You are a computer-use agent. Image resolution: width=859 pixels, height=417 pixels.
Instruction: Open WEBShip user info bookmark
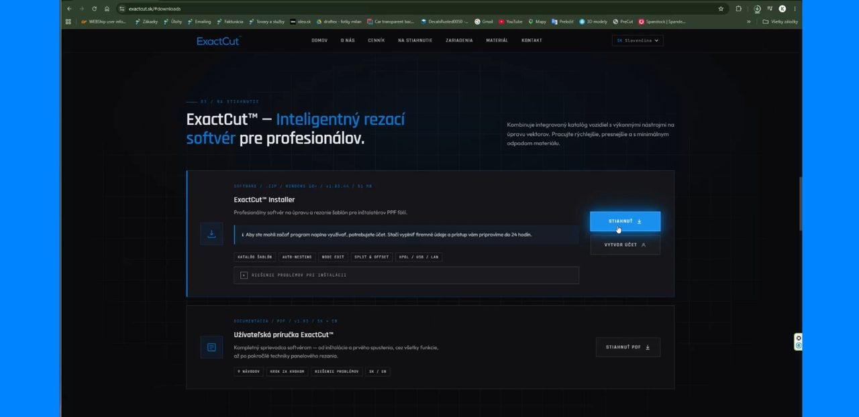pos(103,21)
